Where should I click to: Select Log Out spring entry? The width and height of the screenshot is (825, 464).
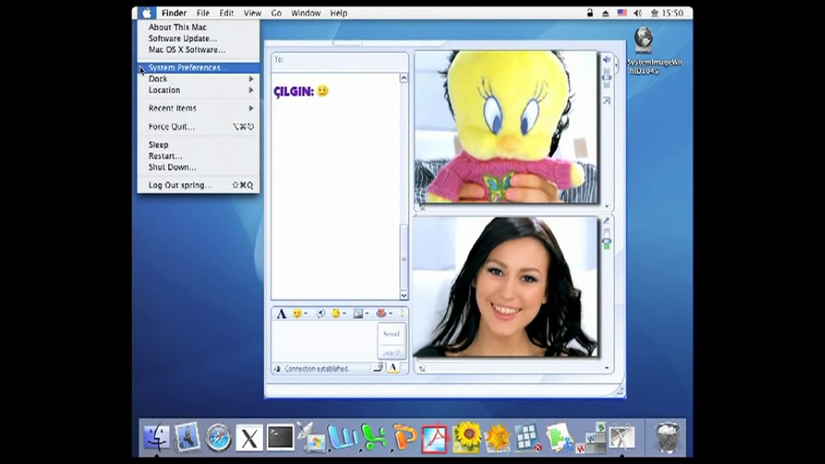tap(199, 186)
